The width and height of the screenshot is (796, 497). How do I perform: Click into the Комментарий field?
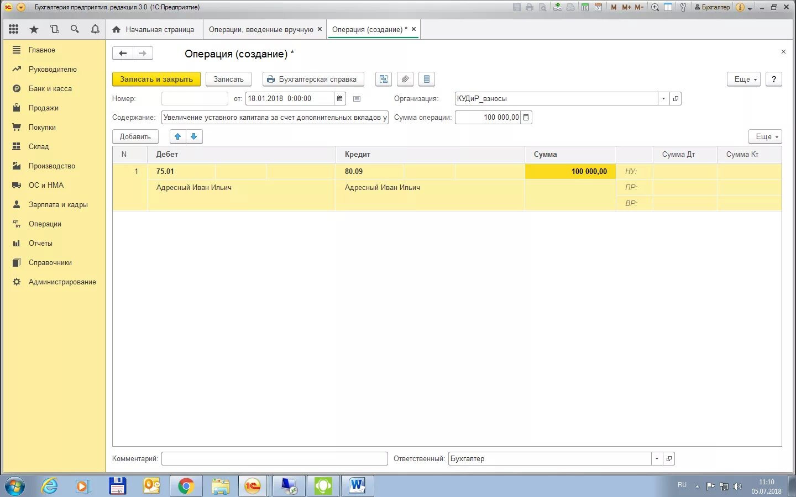tap(275, 458)
